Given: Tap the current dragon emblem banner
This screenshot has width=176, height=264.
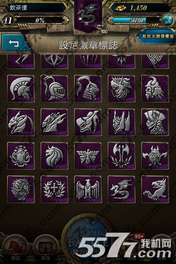Looking at the screenshot, I should [x=88, y=16].
